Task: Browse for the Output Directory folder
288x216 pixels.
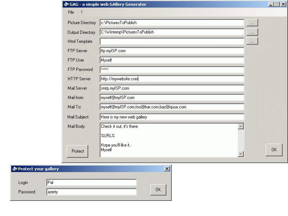Action: pyautogui.click(x=252, y=32)
